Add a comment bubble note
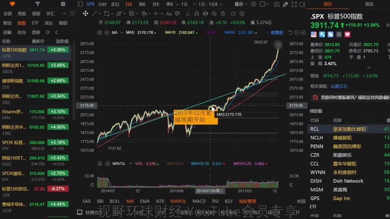Image resolution: width=390 pixels, height=219 pixels. [178, 13]
